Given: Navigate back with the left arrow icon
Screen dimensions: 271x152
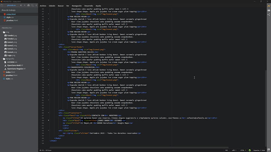Looking at the screenshot, I should click(21, 5).
